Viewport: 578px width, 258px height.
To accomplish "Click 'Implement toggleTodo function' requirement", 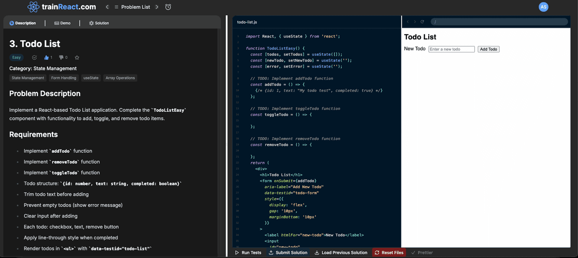I will (62, 172).
